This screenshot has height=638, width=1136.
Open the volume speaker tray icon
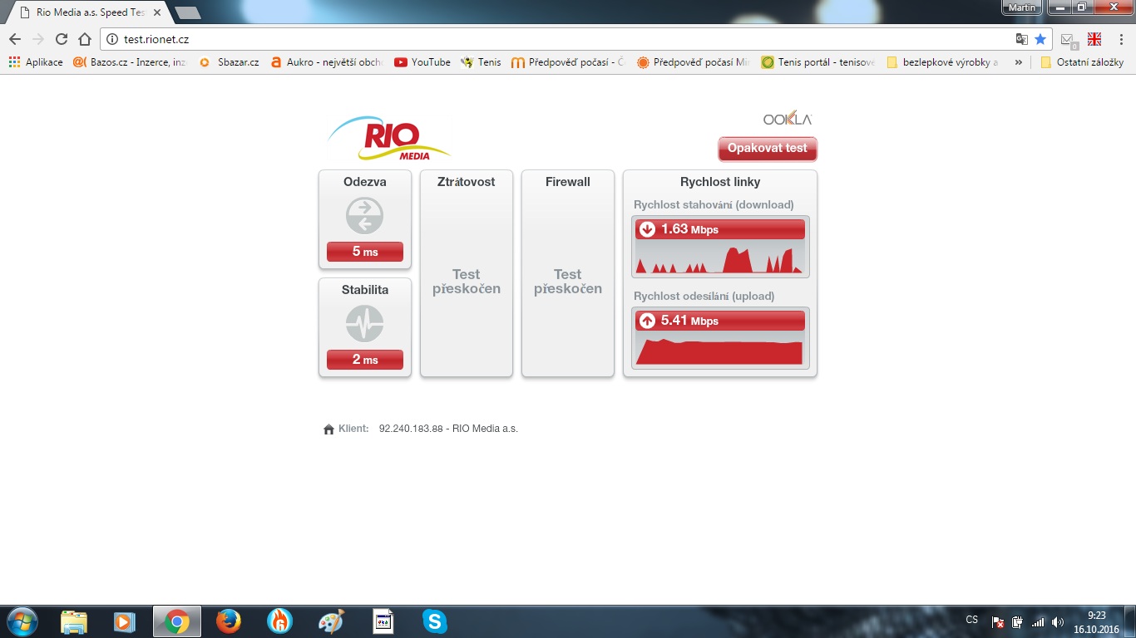1058,622
